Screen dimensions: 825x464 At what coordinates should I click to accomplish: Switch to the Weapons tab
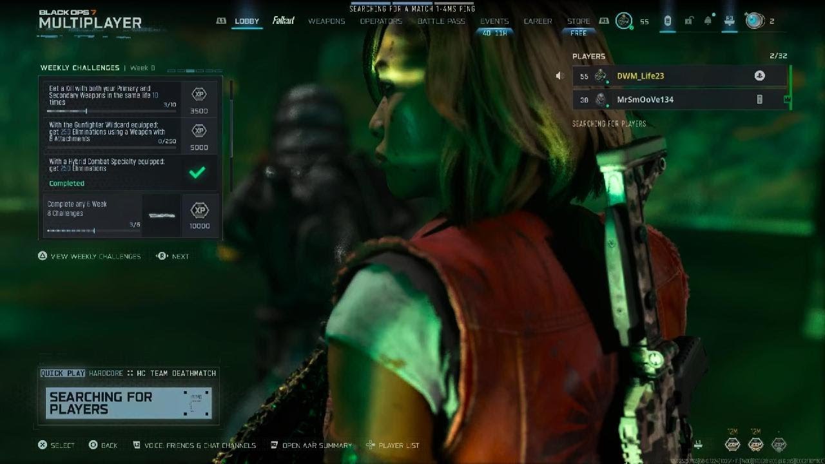(x=326, y=21)
